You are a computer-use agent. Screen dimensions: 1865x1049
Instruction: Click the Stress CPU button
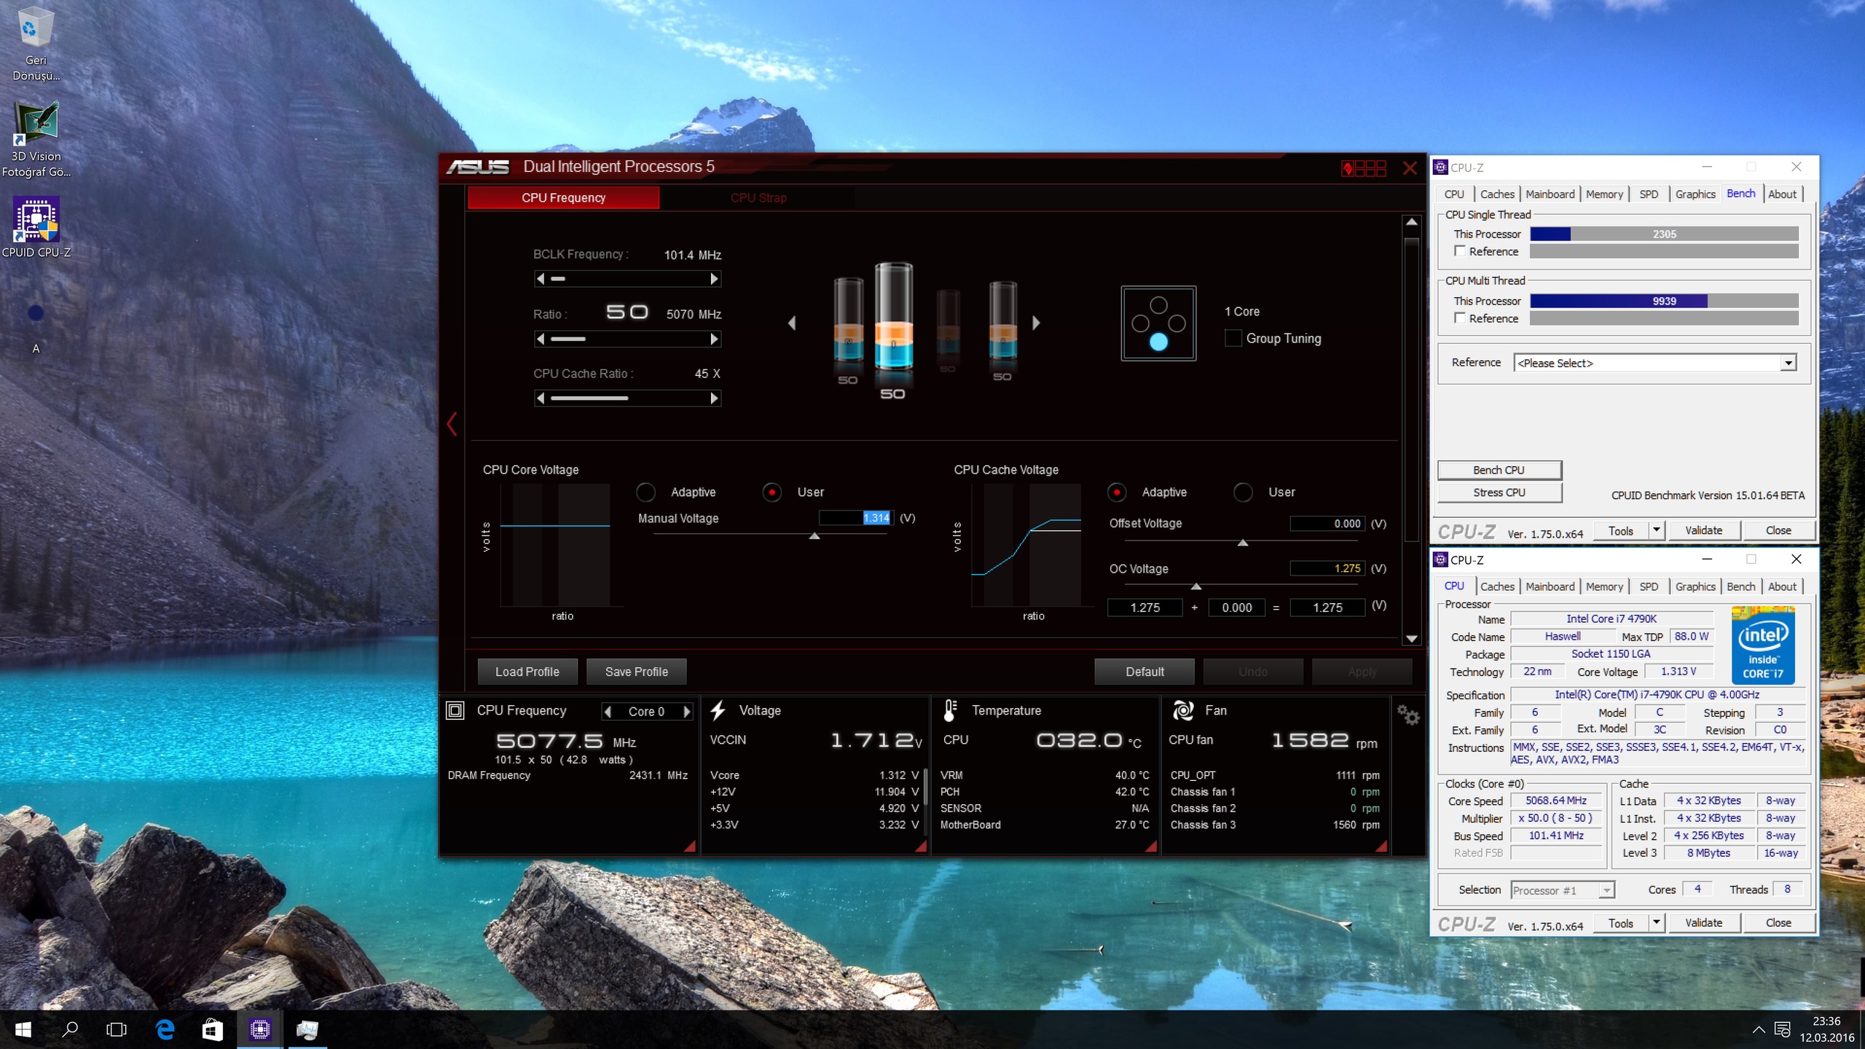tap(1499, 492)
